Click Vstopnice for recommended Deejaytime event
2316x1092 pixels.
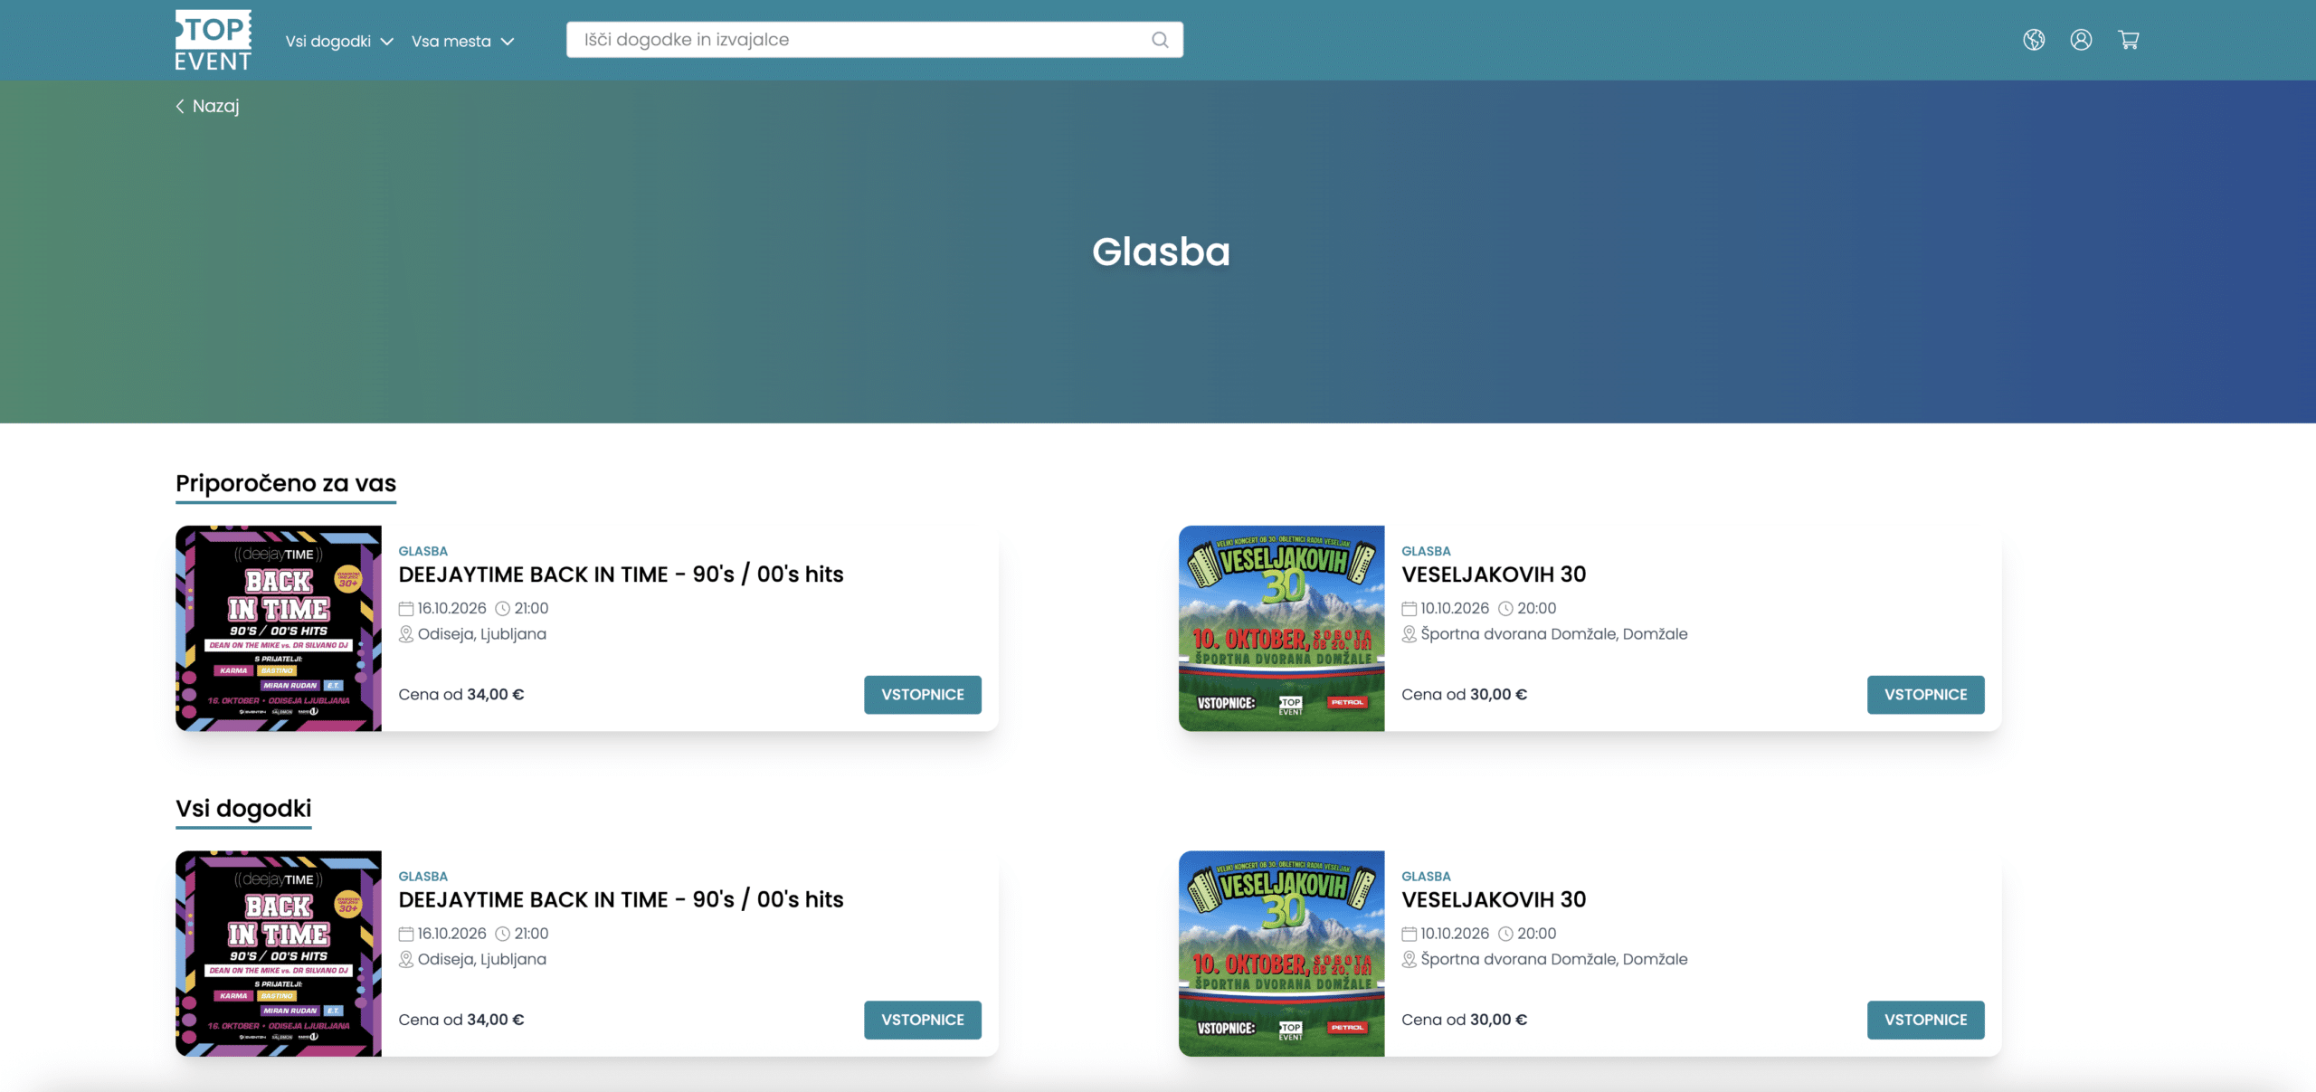[923, 695]
